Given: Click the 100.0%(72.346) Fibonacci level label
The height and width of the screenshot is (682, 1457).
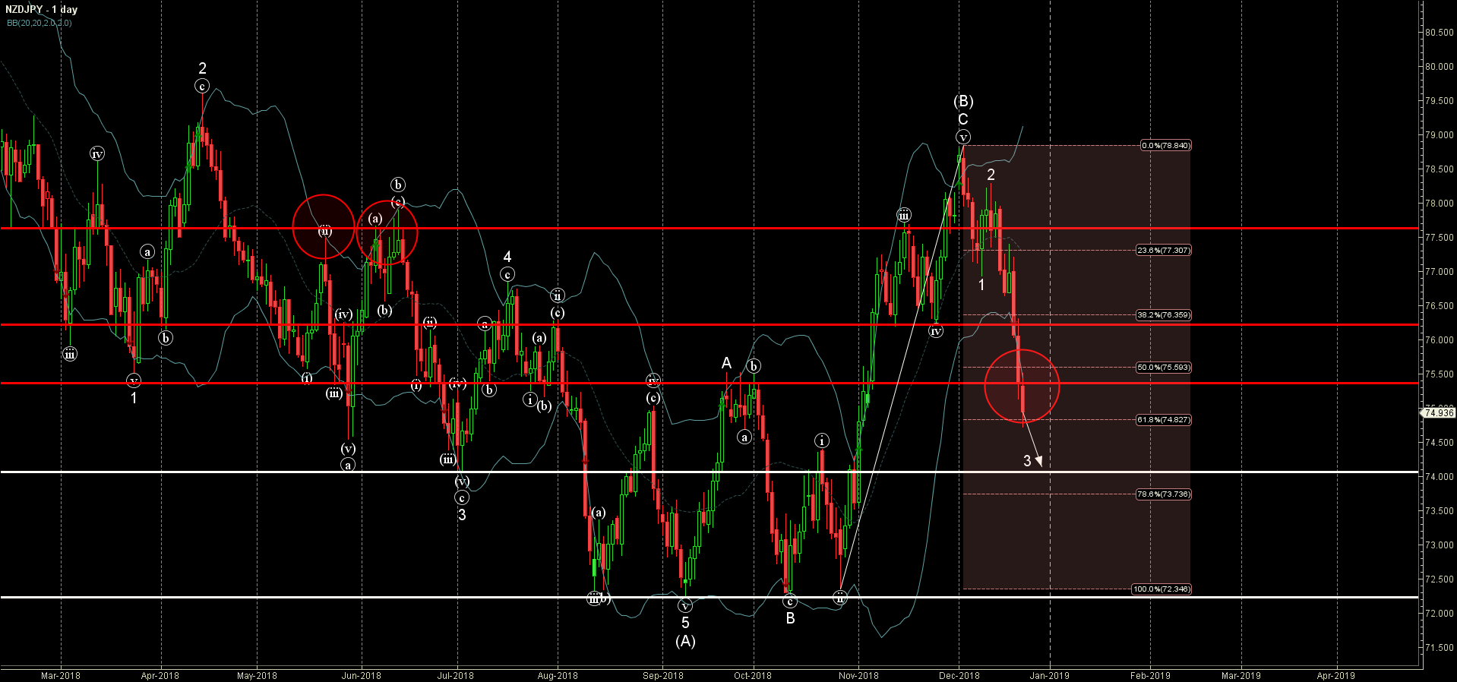Looking at the screenshot, I should 1161,589.
